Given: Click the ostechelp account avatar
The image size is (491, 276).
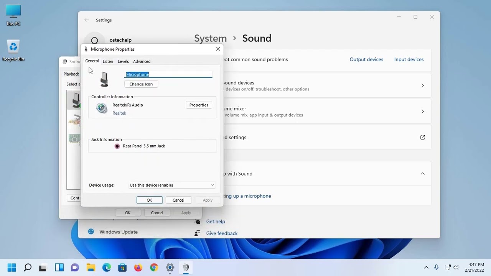Looking at the screenshot, I should tap(94, 40).
